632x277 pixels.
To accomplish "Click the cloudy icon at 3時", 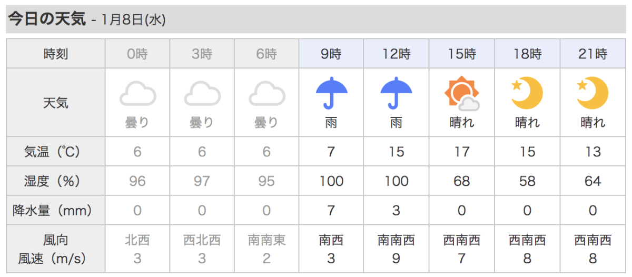I will 202,93.
